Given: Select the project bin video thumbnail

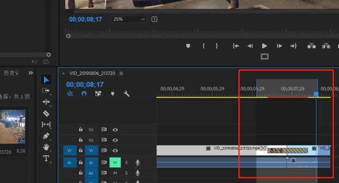Looking at the screenshot, I should [12, 127].
